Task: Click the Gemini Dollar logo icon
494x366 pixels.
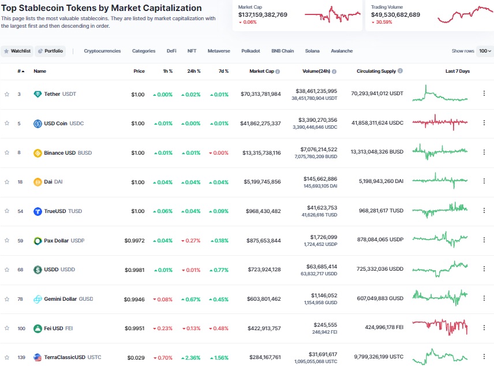Action: click(38, 299)
